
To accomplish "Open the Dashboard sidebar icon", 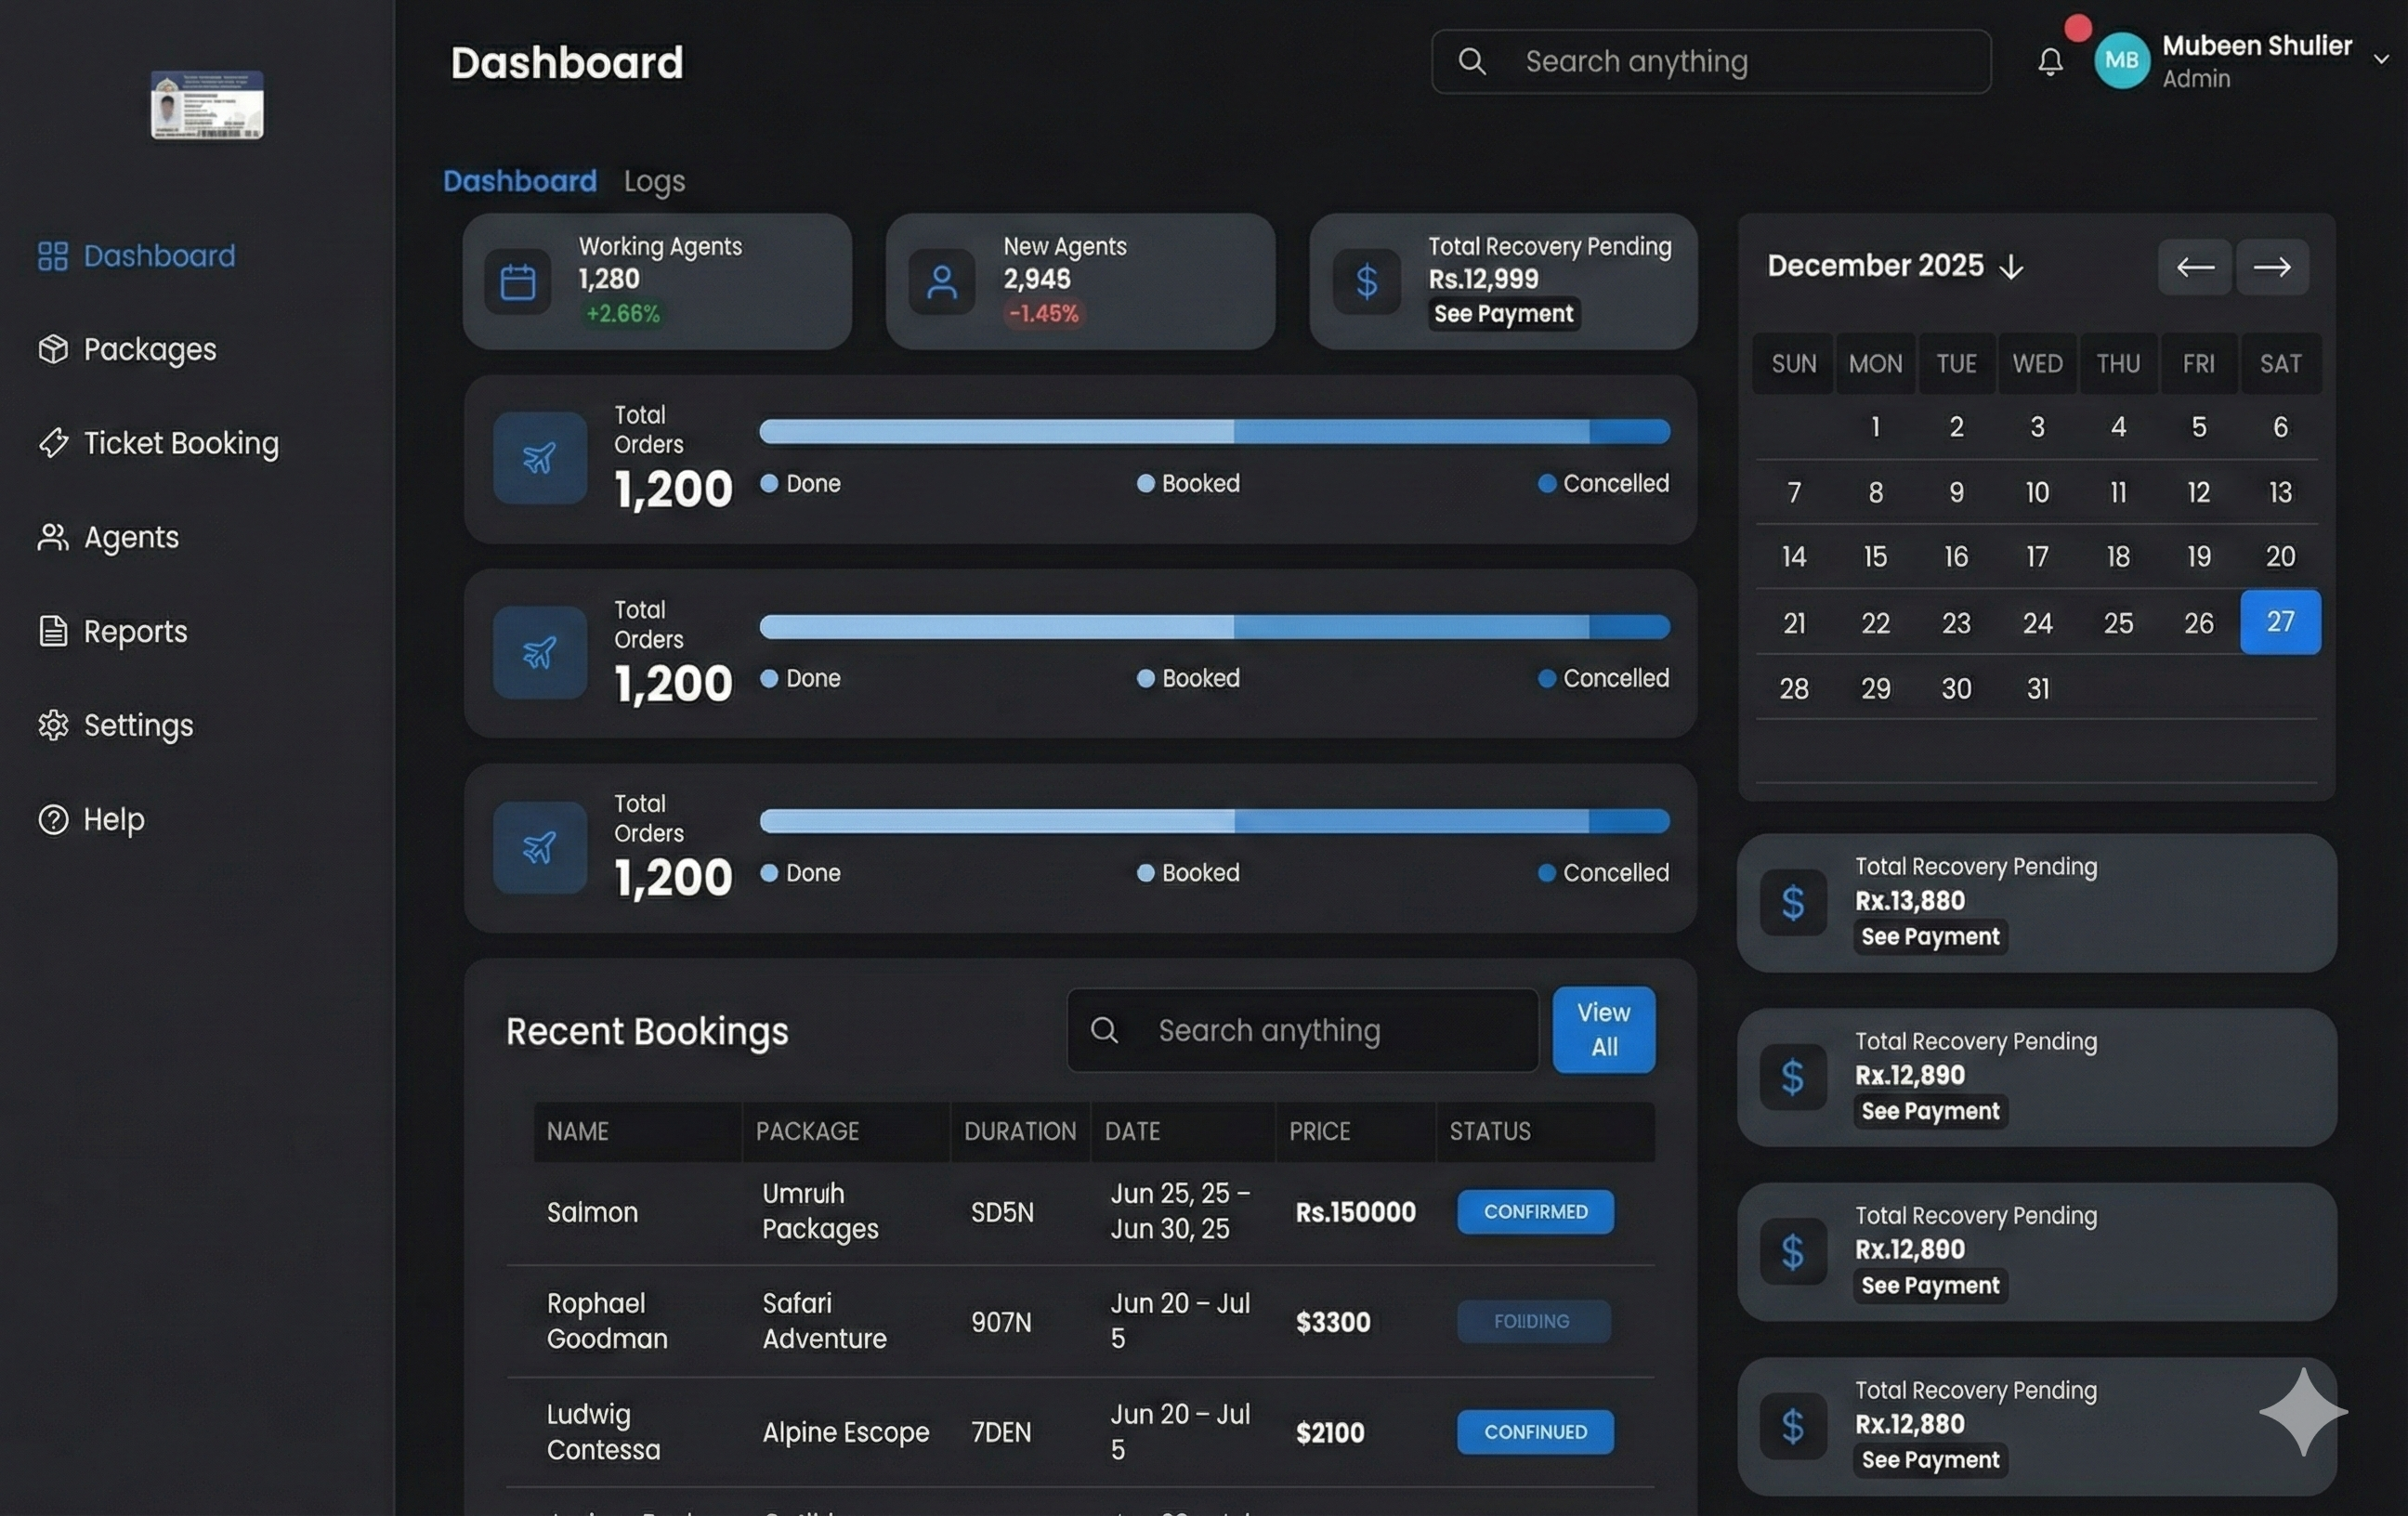I will [x=54, y=256].
